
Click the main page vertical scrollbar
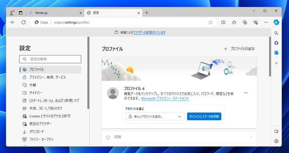[270, 56]
